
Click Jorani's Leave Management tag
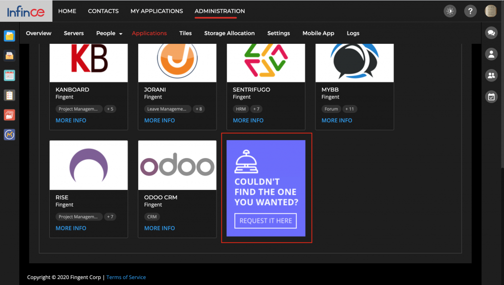click(x=168, y=109)
